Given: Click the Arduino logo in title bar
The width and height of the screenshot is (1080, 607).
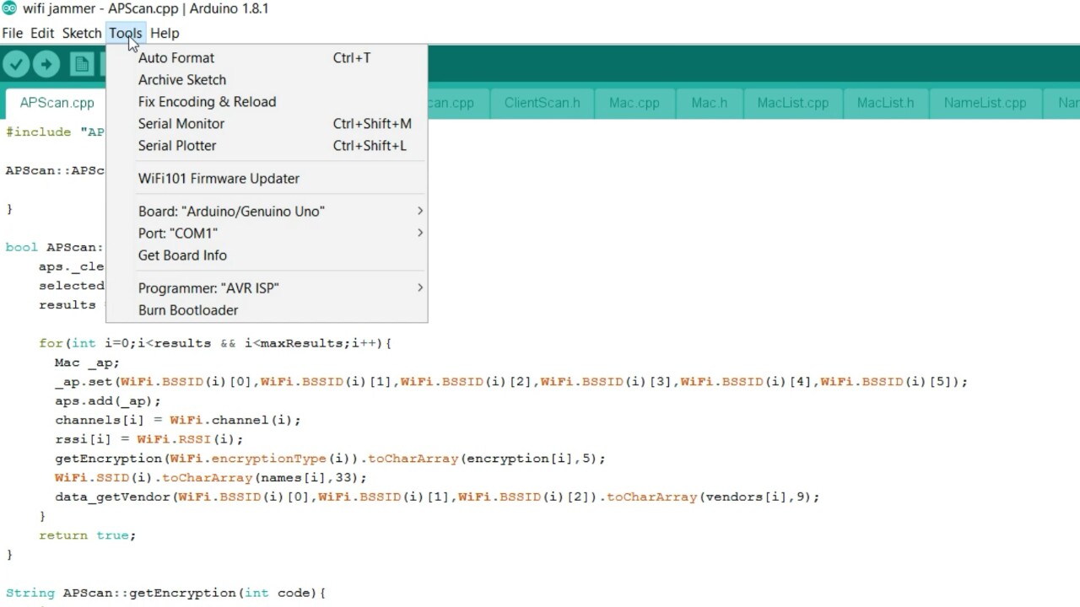Looking at the screenshot, I should click(x=8, y=8).
